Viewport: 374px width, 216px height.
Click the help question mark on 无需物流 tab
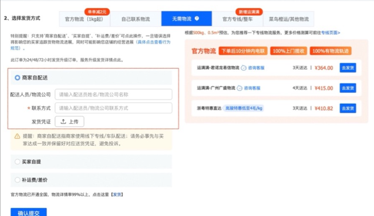click(x=197, y=19)
